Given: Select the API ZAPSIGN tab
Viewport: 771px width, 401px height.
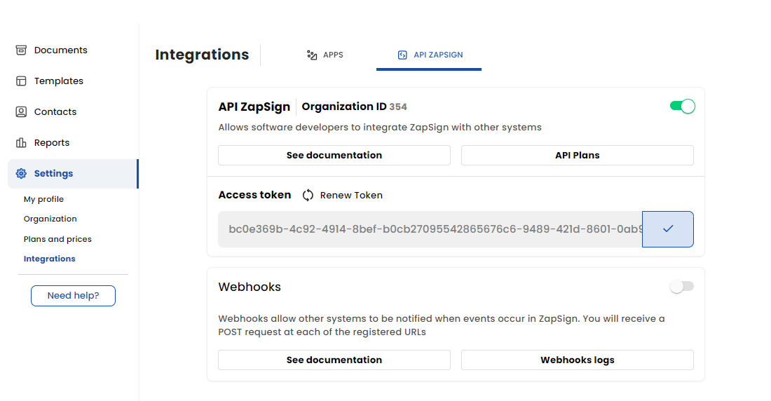Looking at the screenshot, I should pyautogui.click(x=430, y=55).
